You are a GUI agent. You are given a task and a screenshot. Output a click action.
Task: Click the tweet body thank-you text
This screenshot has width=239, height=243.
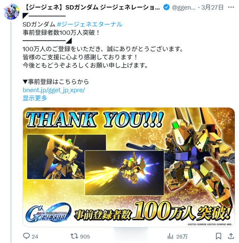[x=103, y=57]
